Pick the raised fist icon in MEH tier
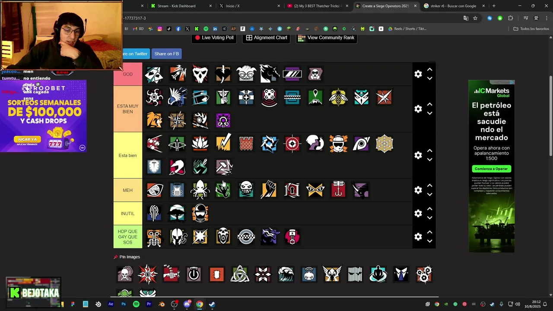 point(269,190)
